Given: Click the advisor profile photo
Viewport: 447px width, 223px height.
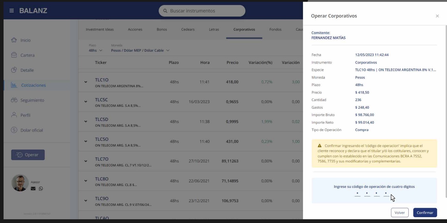Looking at the screenshot, I should coord(20,183).
